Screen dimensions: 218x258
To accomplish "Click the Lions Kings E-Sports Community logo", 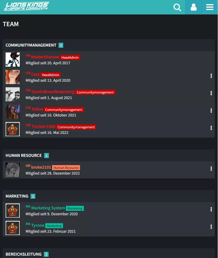I will click(26, 6).
